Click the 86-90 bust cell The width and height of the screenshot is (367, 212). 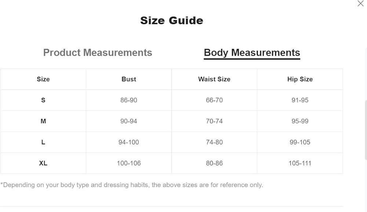pyautogui.click(x=129, y=100)
